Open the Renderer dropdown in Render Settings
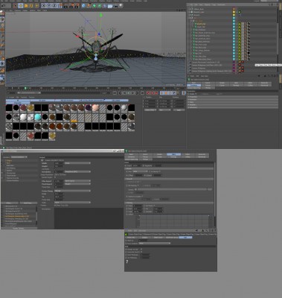The width and height of the screenshot is (282, 298). point(19,157)
